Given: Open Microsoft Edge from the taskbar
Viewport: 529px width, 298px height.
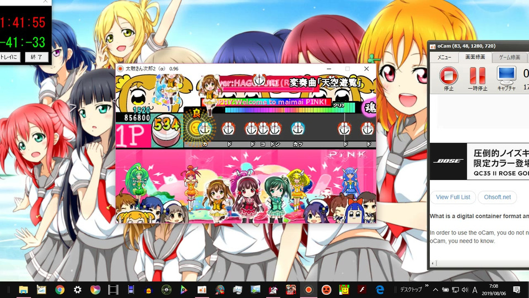Looking at the screenshot, I should (x=380, y=290).
